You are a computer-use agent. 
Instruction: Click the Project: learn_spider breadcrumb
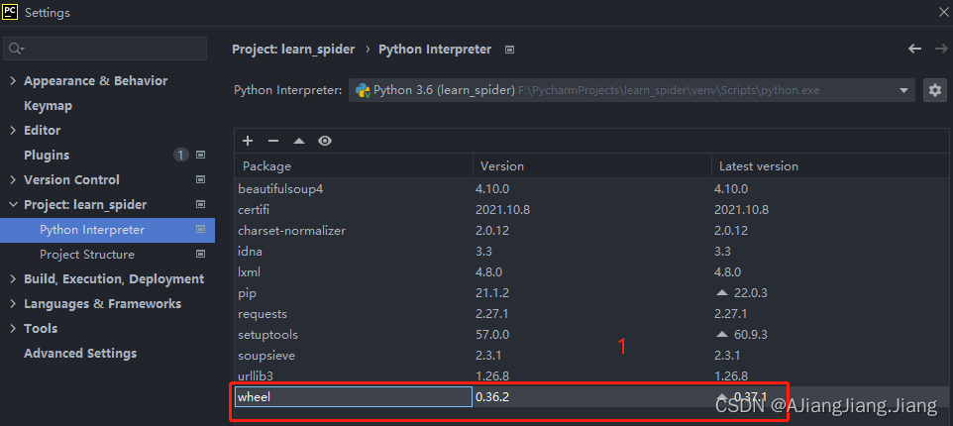[x=293, y=49]
